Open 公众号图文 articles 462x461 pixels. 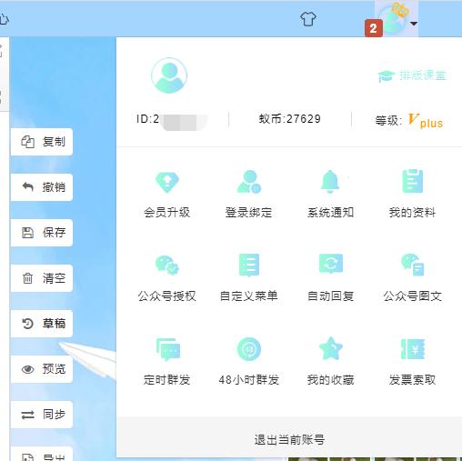pos(412,278)
